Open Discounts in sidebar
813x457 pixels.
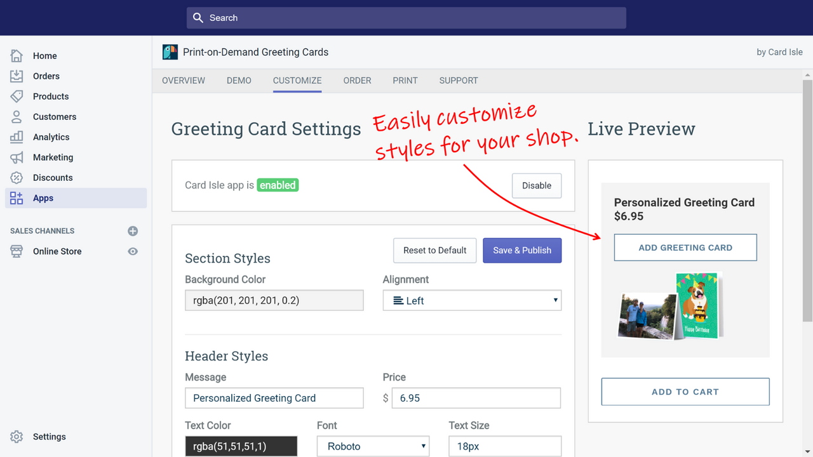(x=53, y=178)
